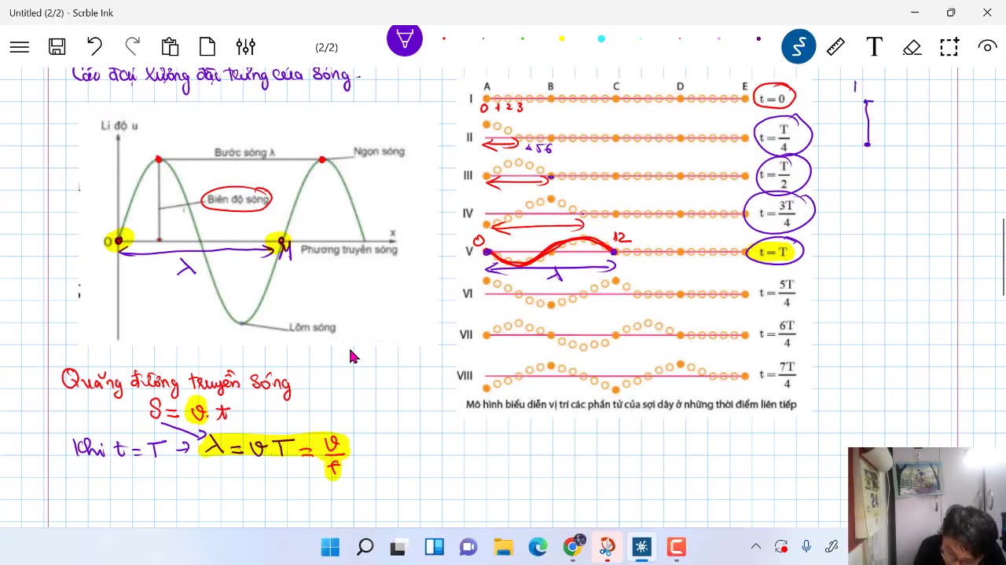Open the orange Camtasia taskbar icon
Image resolution: width=1006 pixels, height=565 pixels.
coord(676,547)
